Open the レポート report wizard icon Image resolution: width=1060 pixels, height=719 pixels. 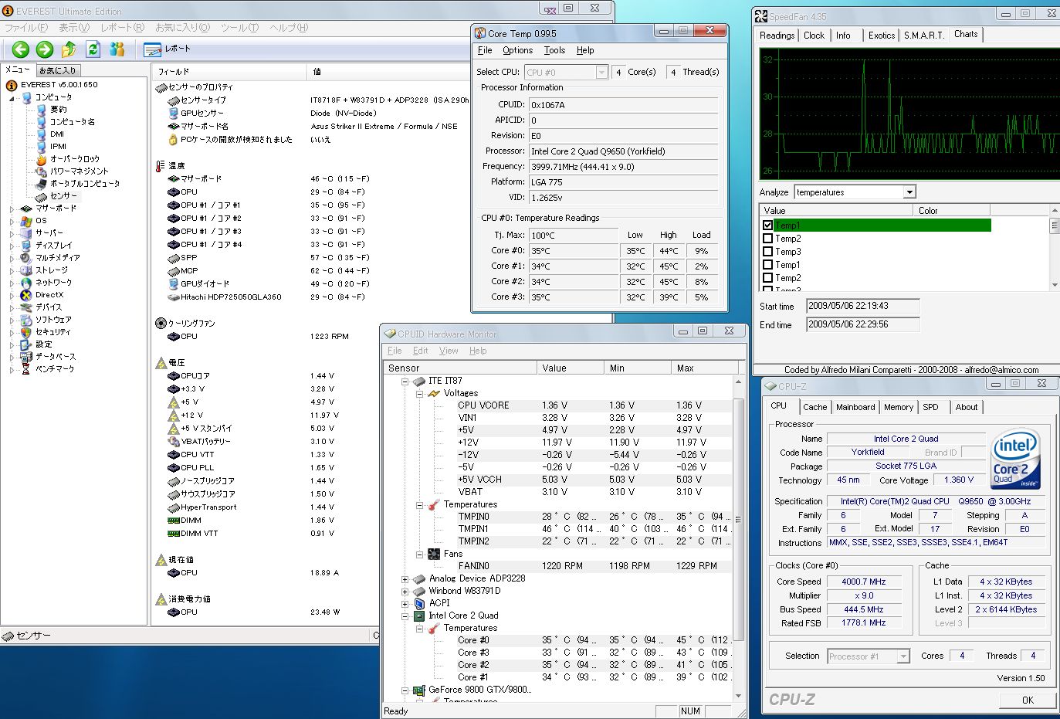[x=152, y=49]
